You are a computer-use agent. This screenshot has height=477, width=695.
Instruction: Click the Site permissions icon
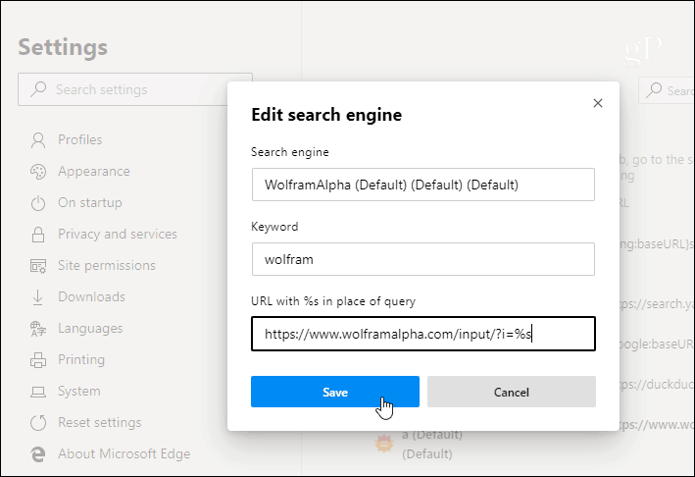(38, 266)
